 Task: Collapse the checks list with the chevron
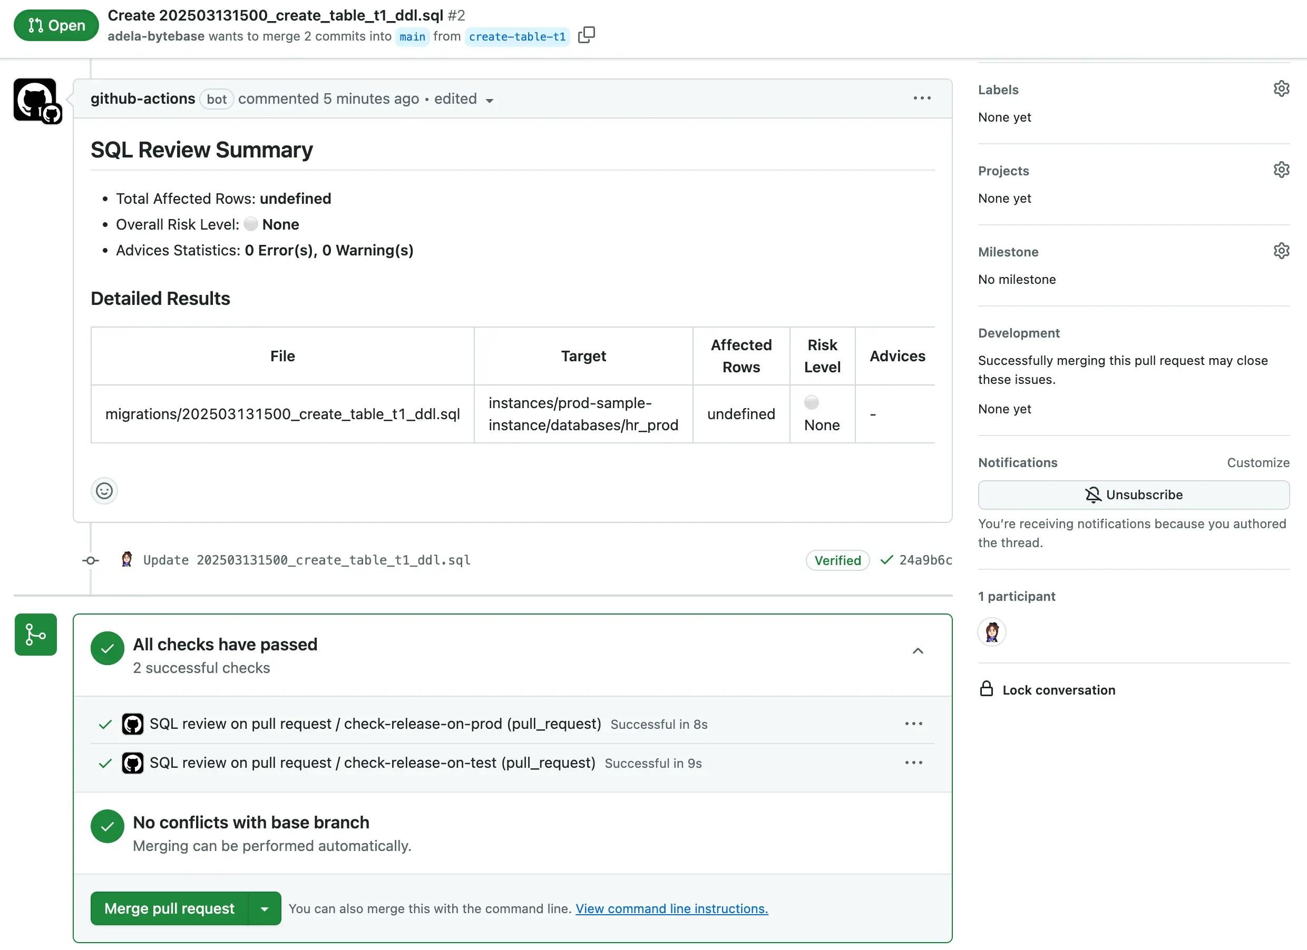(918, 650)
